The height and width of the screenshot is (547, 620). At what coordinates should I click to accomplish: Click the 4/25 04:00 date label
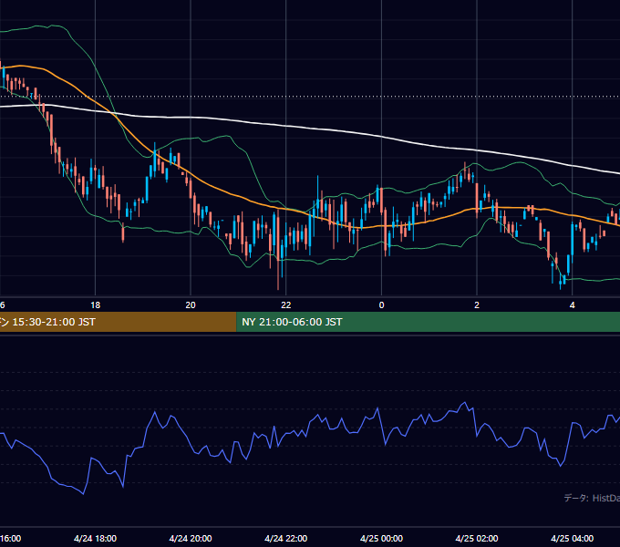pos(573,538)
